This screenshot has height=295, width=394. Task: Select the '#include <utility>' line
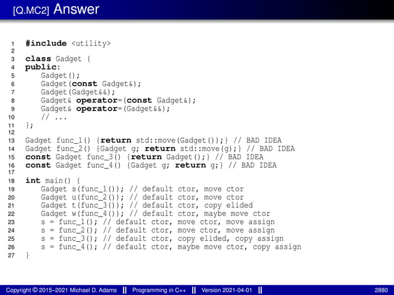coord(68,43)
